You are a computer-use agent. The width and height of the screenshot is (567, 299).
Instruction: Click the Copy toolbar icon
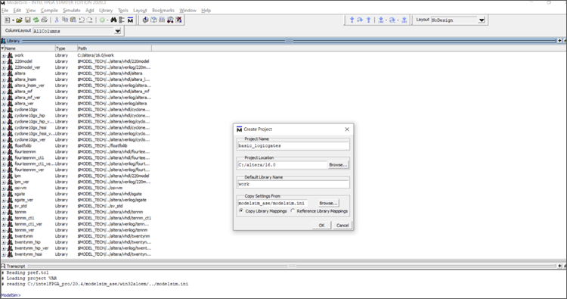(x=65, y=20)
